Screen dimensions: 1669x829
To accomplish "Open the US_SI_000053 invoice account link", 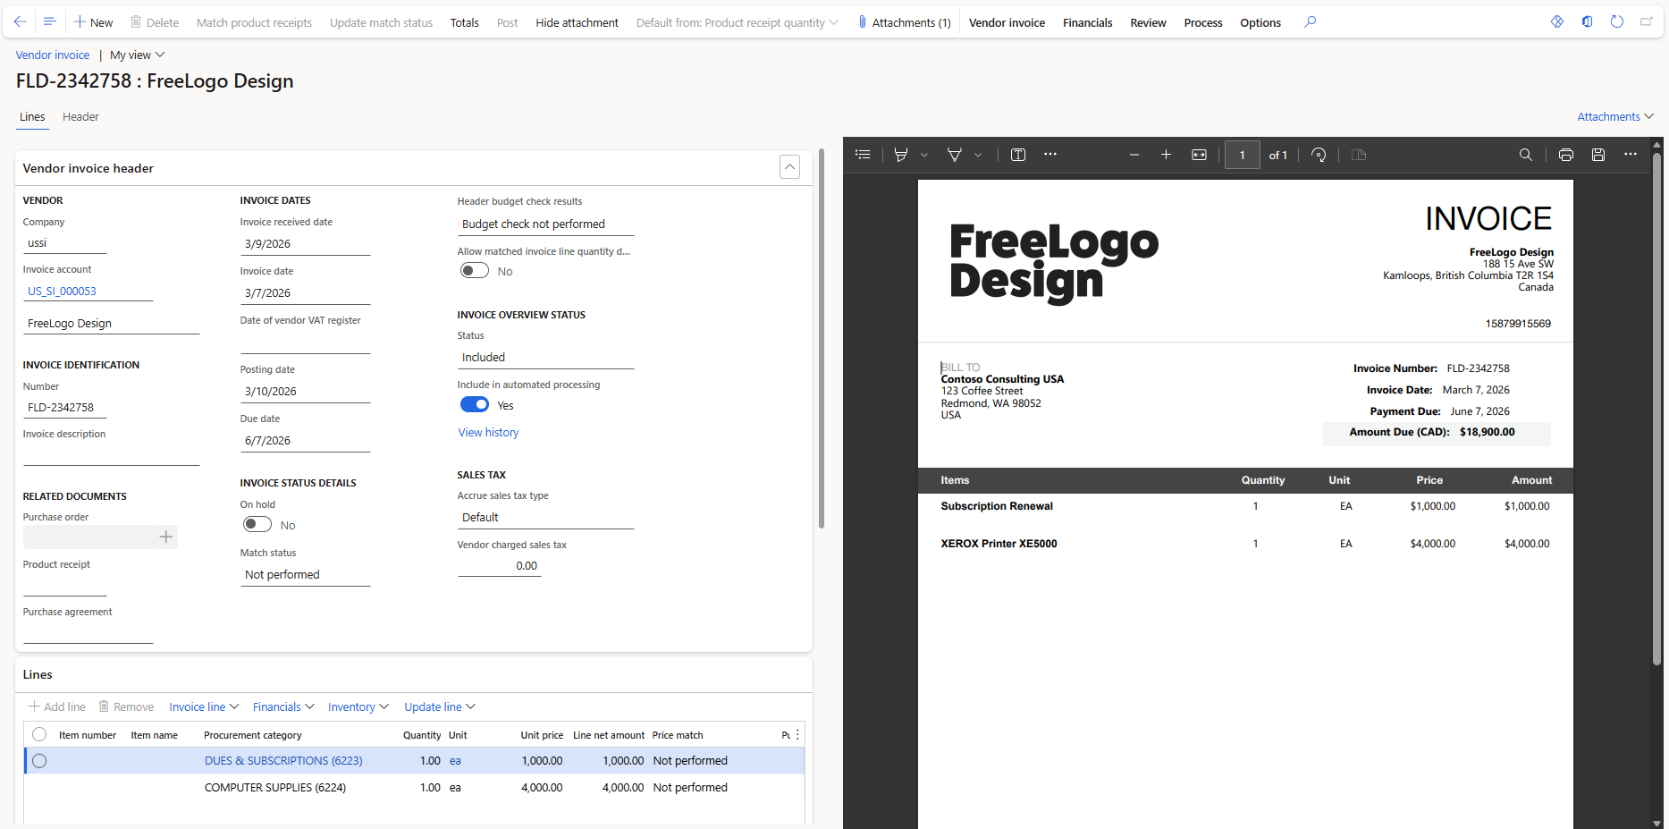I will (62, 292).
